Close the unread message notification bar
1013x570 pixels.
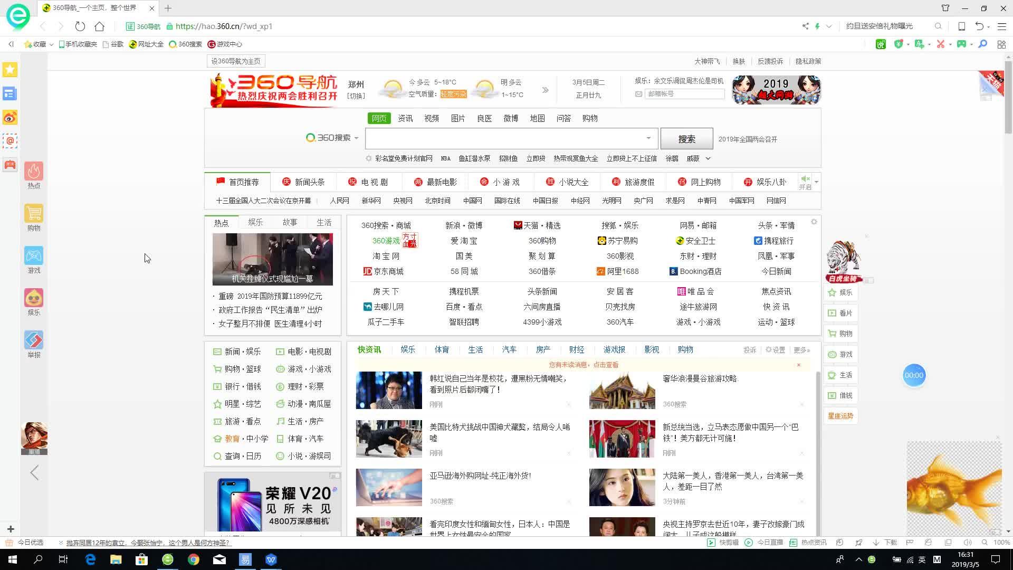(799, 365)
